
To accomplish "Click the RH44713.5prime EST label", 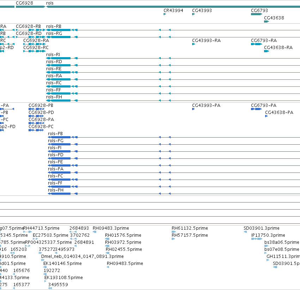I will point(42,228).
